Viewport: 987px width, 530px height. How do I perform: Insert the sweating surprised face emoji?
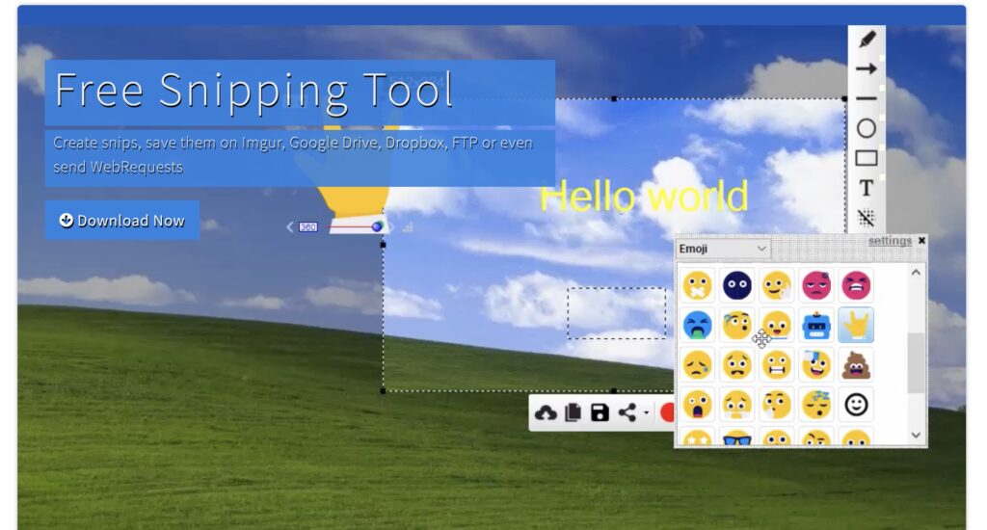(x=737, y=326)
